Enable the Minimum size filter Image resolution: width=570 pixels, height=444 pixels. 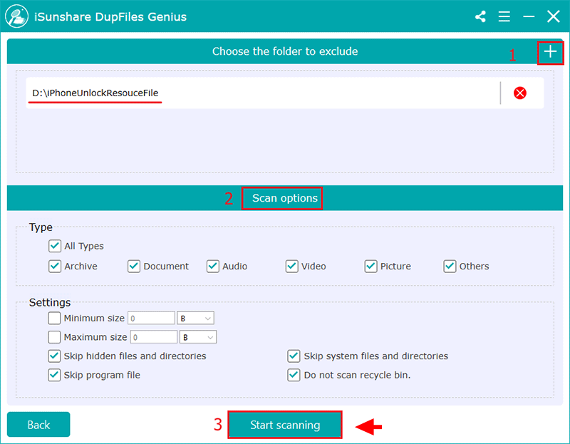click(54, 318)
